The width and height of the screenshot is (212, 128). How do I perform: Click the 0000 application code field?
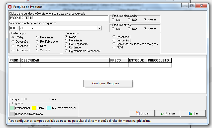[14, 28]
